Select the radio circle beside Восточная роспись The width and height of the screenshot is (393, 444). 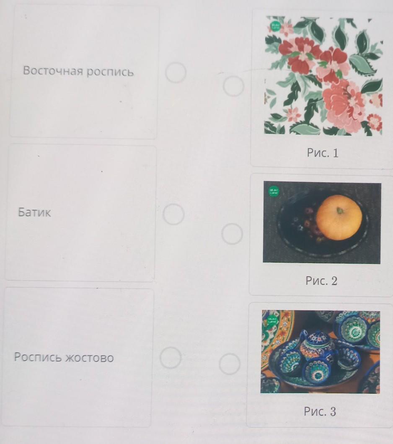pyautogui.click(x=176, y=72)
